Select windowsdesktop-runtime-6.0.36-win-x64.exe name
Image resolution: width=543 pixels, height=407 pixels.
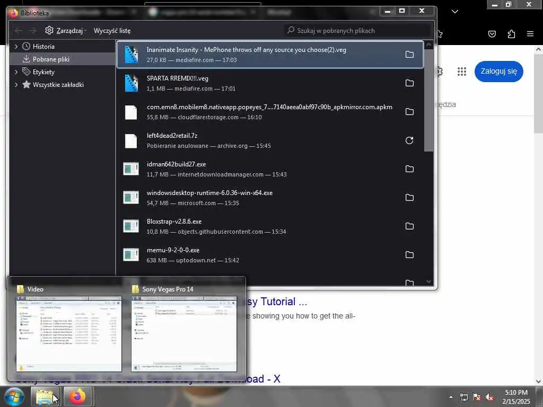(210, 193)
